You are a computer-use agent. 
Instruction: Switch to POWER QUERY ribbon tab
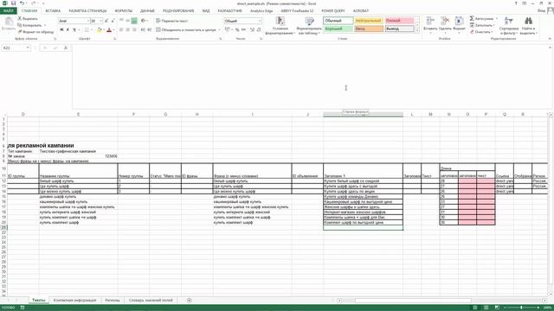333,11
